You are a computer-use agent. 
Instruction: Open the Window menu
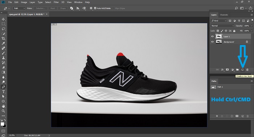78,2
